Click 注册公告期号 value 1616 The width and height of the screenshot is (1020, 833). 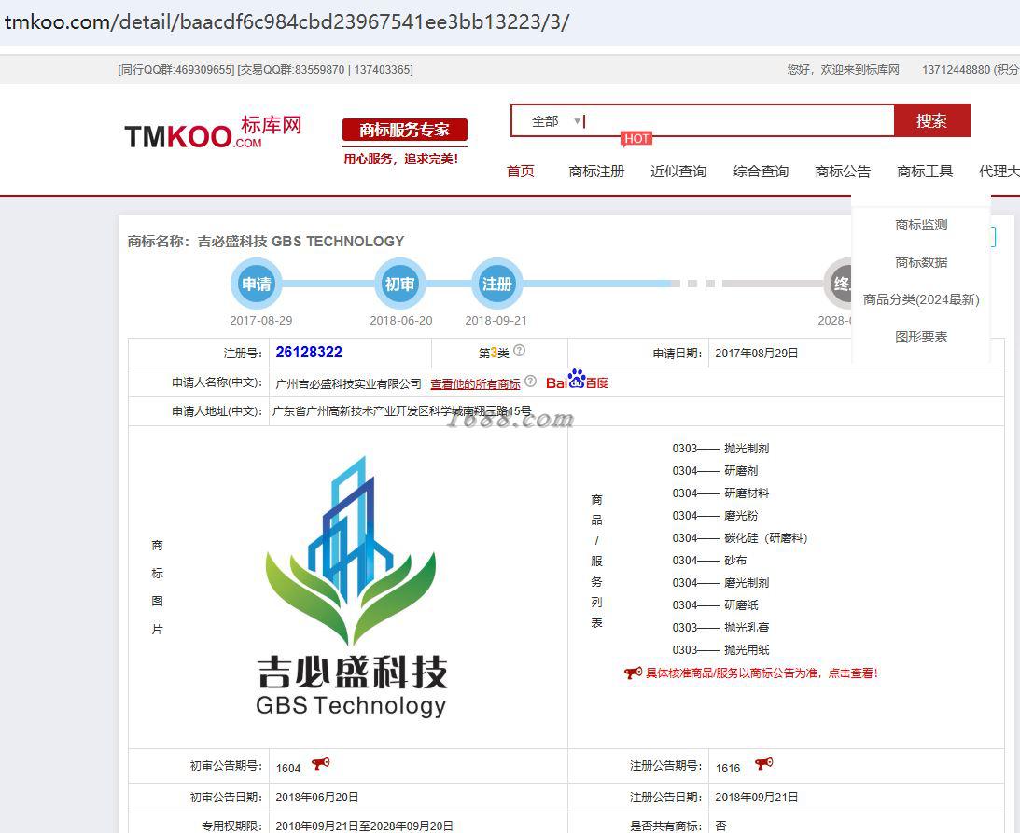(728, 768)
